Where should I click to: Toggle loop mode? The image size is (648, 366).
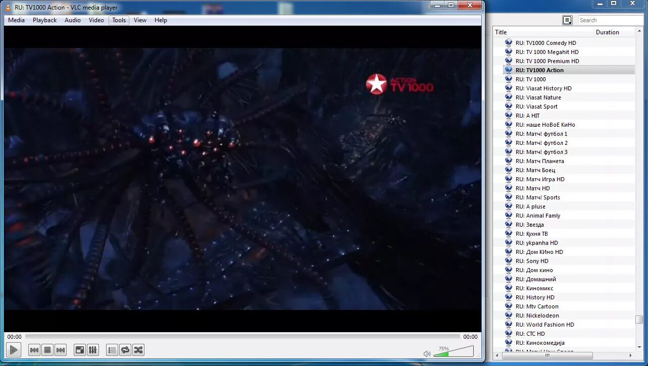point(125,350)
